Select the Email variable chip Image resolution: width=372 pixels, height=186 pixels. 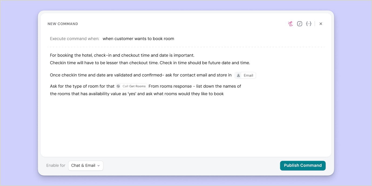[x=245, y=75]
